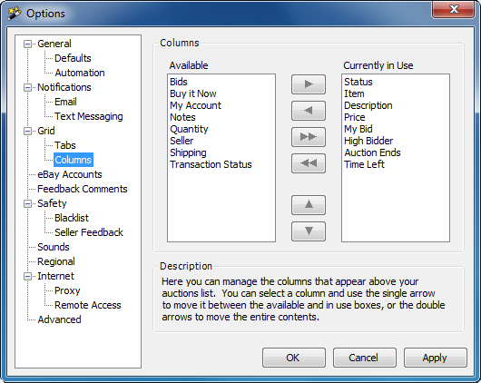481x383 pixels.
Task: Open Remote Access settings
Action: pyautogui.click(x=88, y=305)
